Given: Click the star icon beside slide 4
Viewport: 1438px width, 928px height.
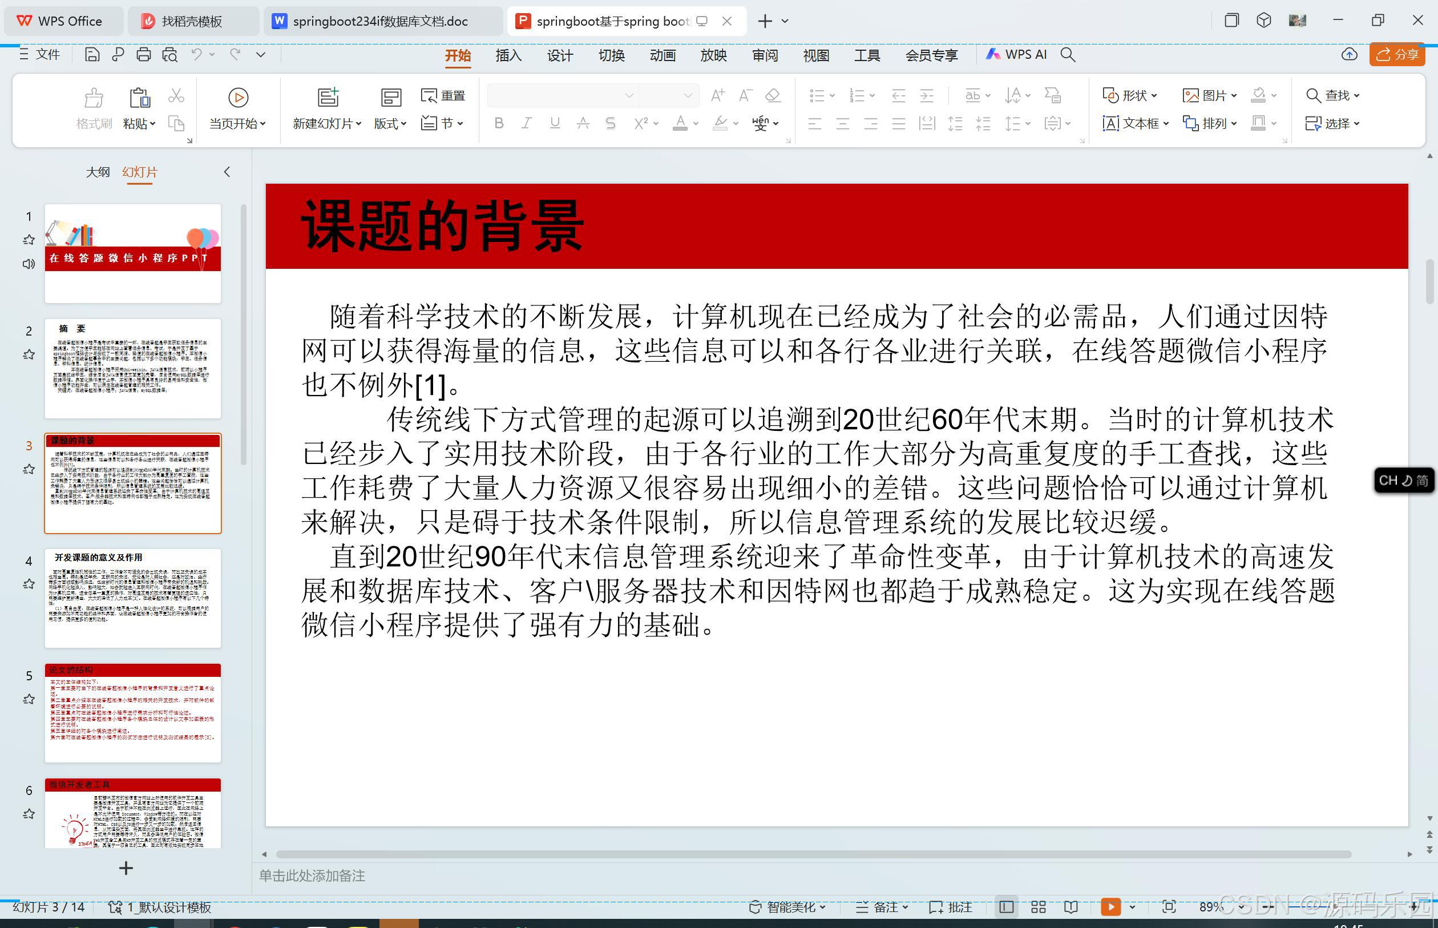Looking at the screenshot, I should tap(28, 583).
